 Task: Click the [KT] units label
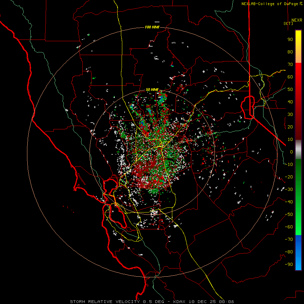click(x=288, y=23)
